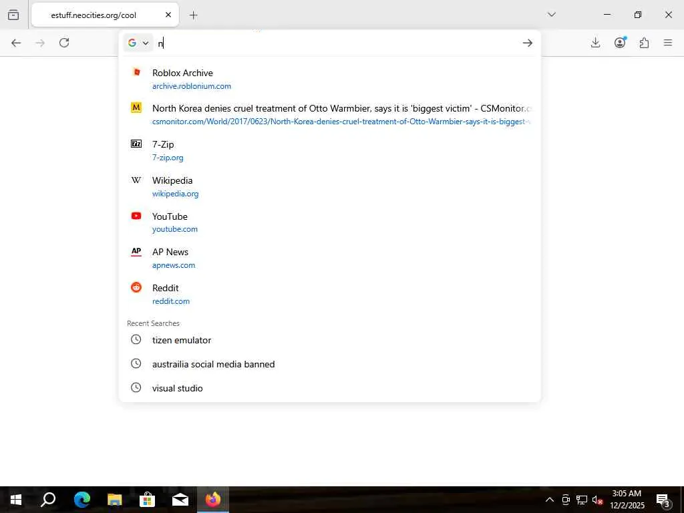Open the taskbar clock showing 3:05 AM
The image size is (684, 513).
click(627, 500)
